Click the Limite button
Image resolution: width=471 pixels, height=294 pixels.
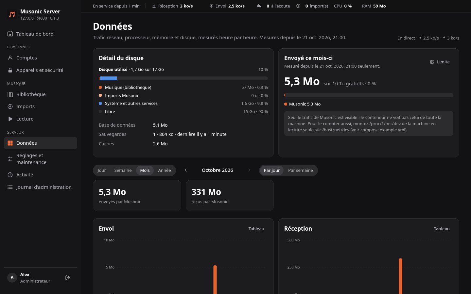pos(440,62)
